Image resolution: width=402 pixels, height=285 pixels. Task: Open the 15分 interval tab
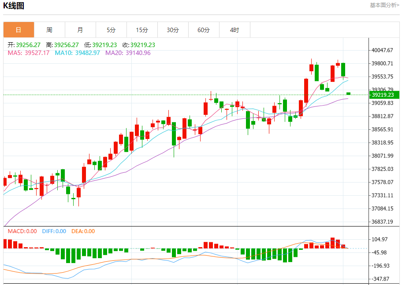[142, 30]
